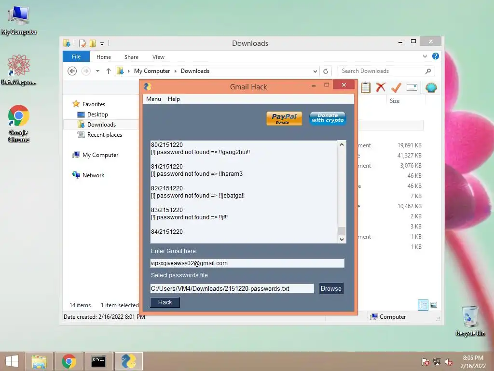Click the 19,691 KB file size entry
Viewport: 494px width, 371px height.
409,145
